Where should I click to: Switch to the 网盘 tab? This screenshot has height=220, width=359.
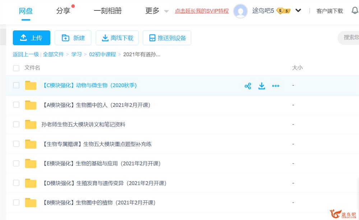pyautogui.click(x=25, y=11)
